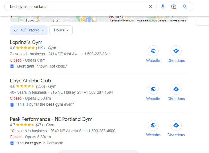Click the reviewer avatar beside 'This is by far'
Viewport: 209px width, 153px height.
click(12, 104)
